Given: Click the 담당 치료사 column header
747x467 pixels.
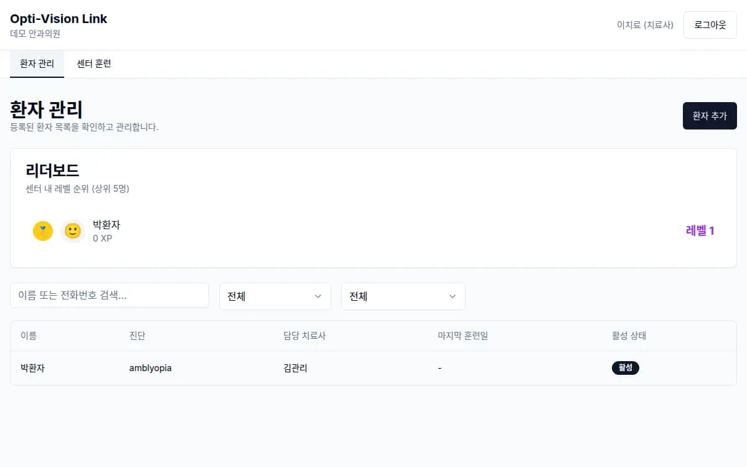Looking at the screenshot, I should pos(304,336).
